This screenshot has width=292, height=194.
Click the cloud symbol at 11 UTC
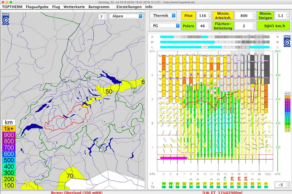[212, 179]
